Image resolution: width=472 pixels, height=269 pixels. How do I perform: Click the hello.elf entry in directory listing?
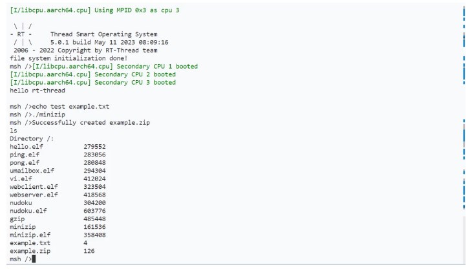(x=26, y=146)
